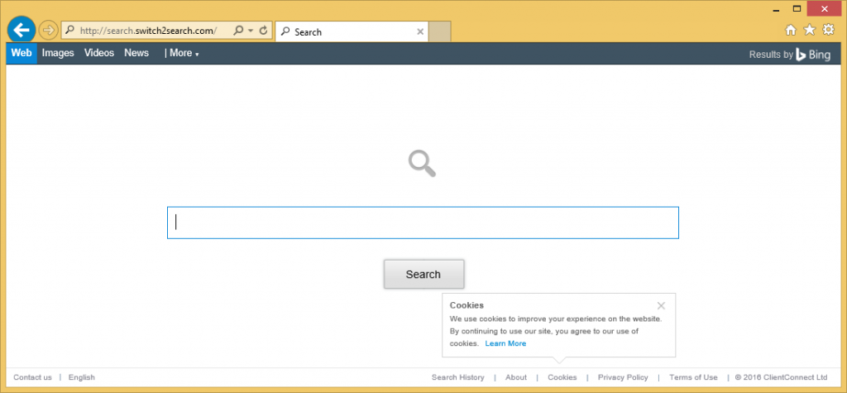
Task: Open the Privacy Policy footer link
Action: pos(623,377)
